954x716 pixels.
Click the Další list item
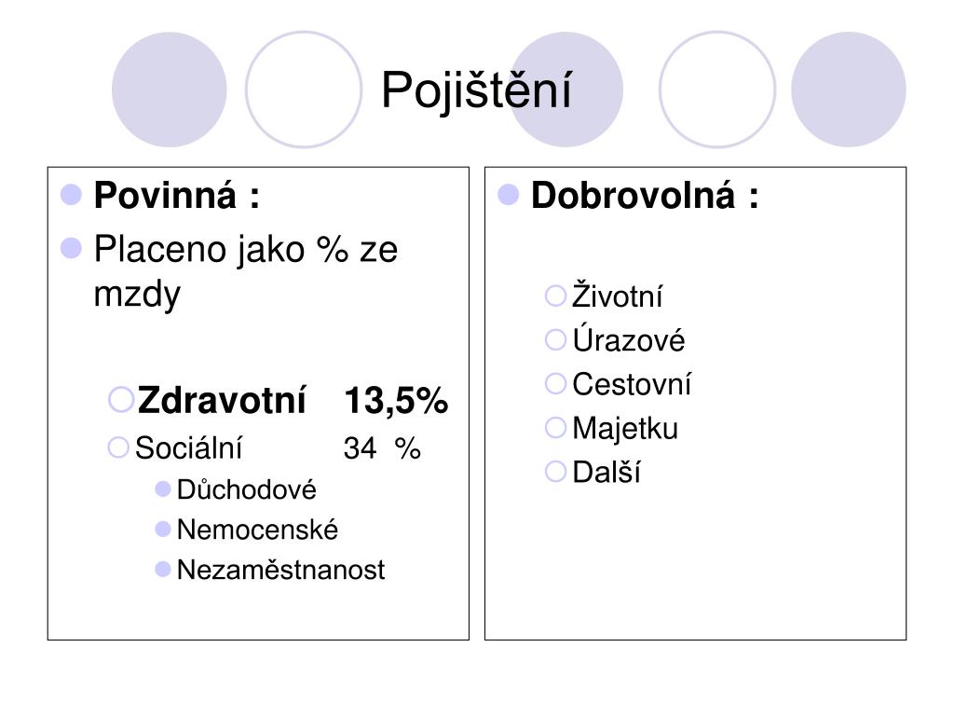[606, 472]
